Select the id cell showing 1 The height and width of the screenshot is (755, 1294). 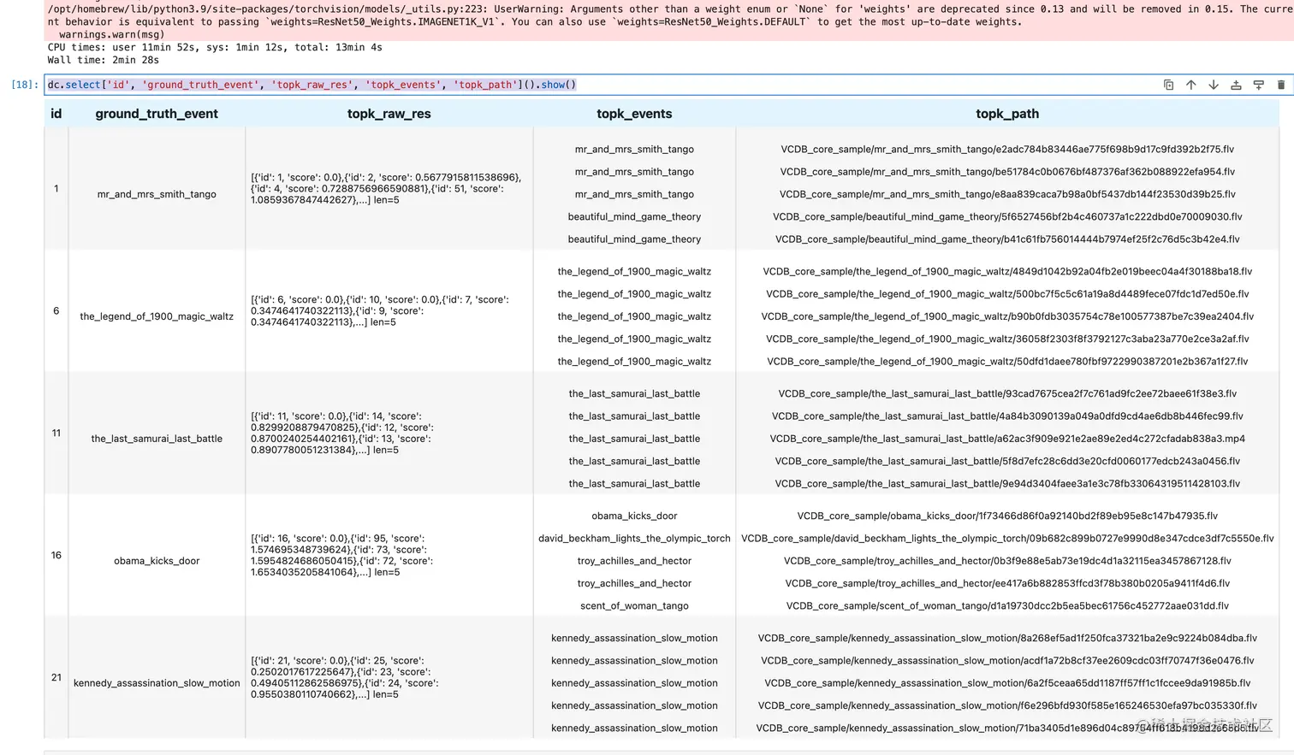tap(56, 188)
